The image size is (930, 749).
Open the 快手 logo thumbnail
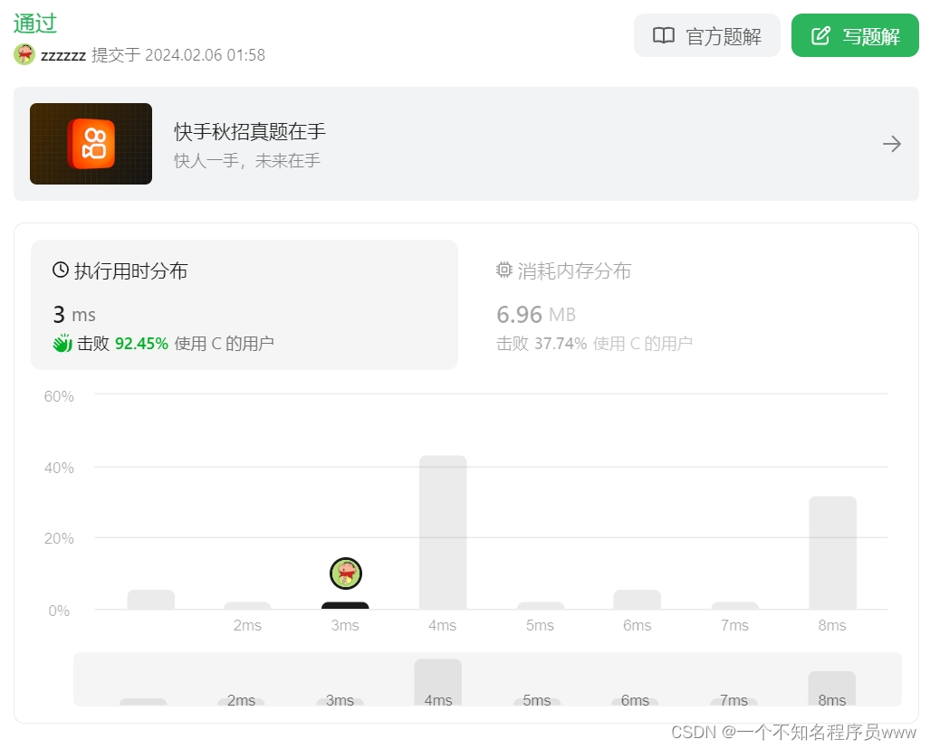[91, 144]
